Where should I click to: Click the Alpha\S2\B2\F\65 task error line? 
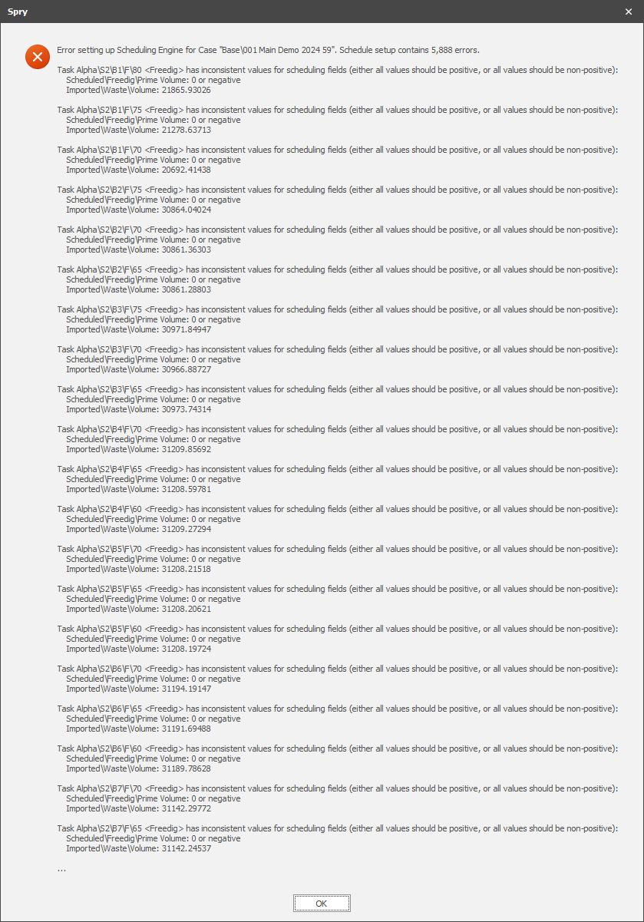337,269
